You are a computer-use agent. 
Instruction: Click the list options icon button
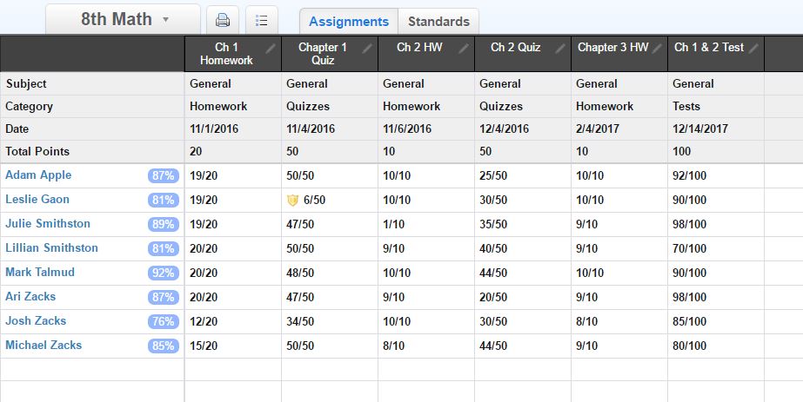click(x=262, y=20)
